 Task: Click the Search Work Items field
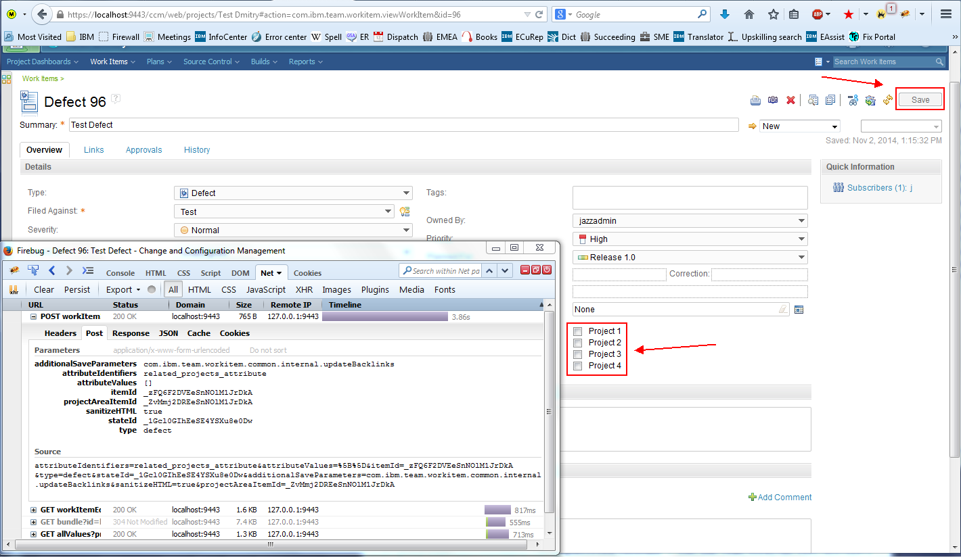click(x=882, y=62)
